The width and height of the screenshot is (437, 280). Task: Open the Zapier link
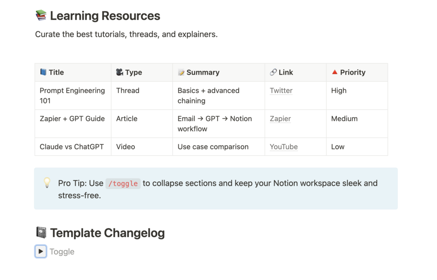click(280, 119)
